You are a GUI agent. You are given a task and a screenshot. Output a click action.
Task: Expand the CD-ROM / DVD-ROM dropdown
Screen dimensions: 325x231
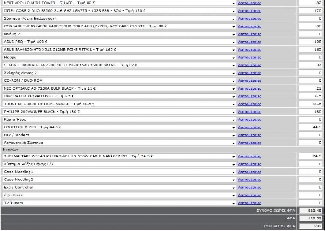point(119,81)
